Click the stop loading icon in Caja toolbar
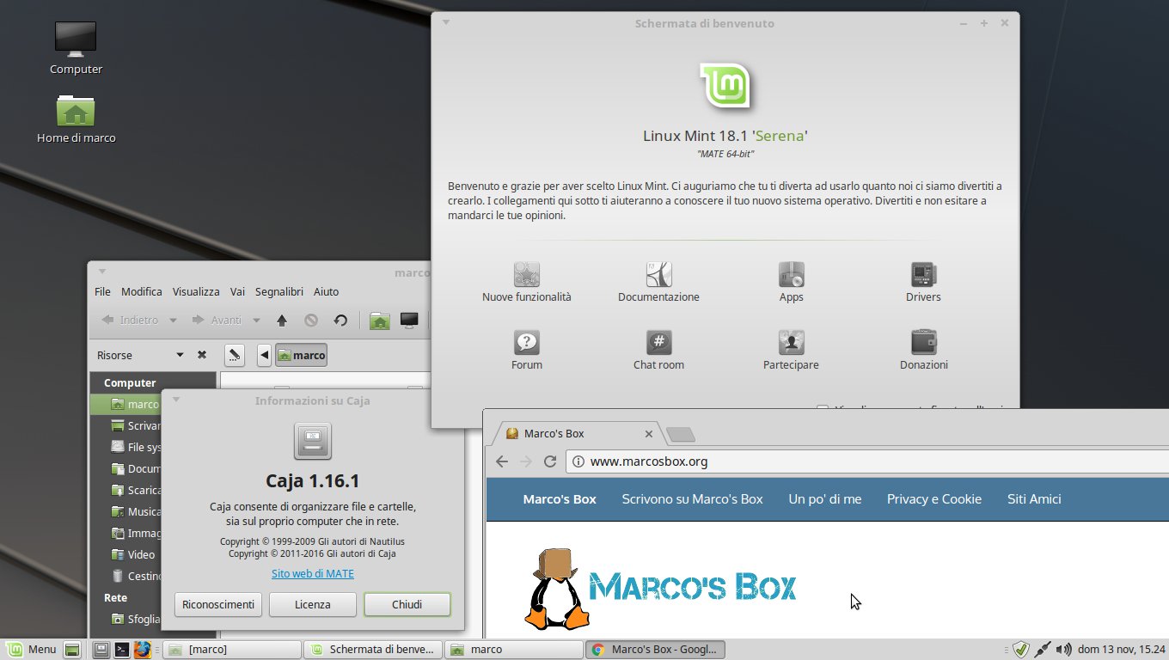Viewport: 1169px width, 660px height. (x=311, y=321)
